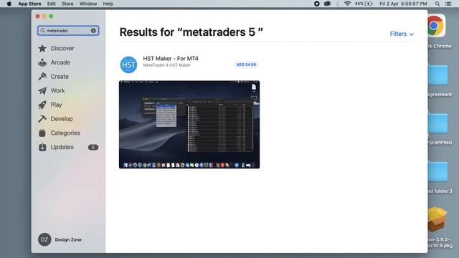Open the Play rocket icon
Screen dimensions: 459x258
pos(42,105)
